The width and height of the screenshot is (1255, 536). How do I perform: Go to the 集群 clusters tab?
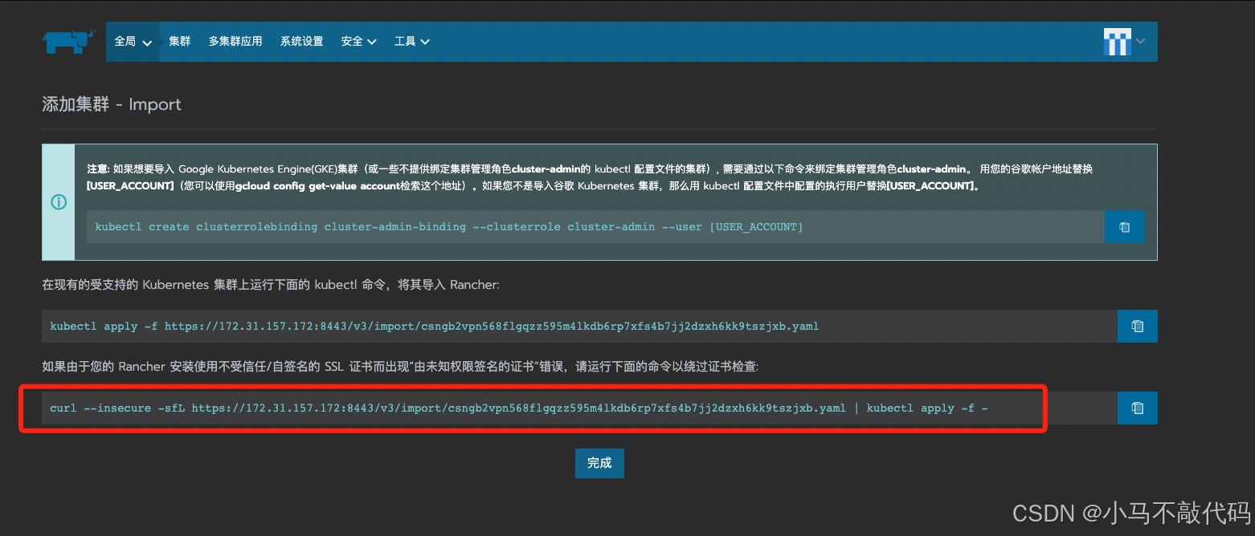coord(180,42)
